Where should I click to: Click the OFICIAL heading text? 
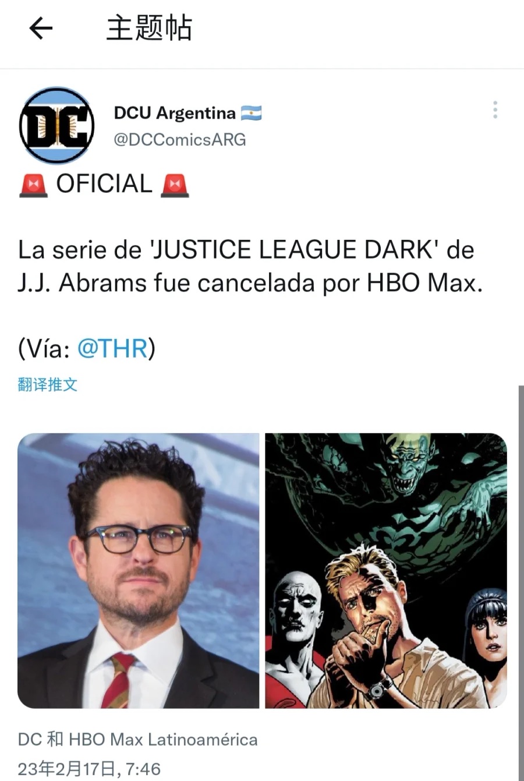point(104,185)
